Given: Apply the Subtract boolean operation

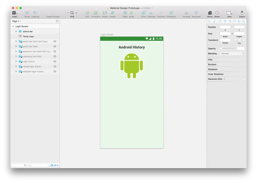Looking at the screenshot, I should click(152, 13).
